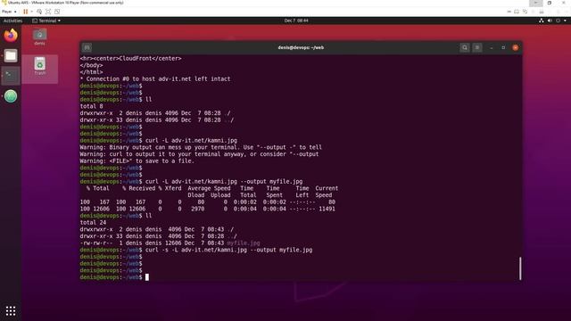Click '<hr><center>CloudFront</center>' line
This screenshot has height=321, width=571.
[130, 58]
